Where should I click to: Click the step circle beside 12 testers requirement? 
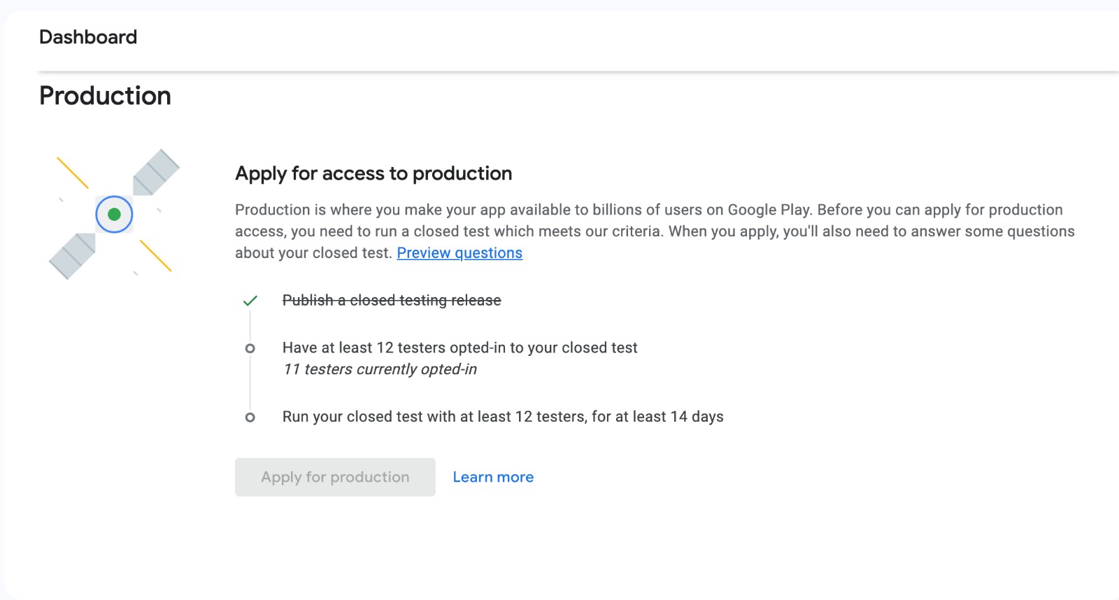(x=250, y=348)
